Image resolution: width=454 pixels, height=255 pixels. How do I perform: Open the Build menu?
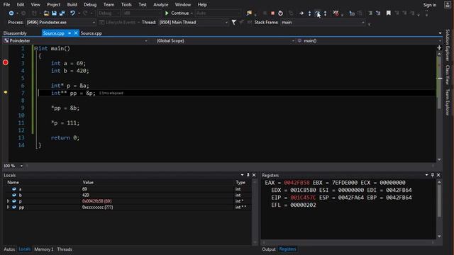[72, 5]
